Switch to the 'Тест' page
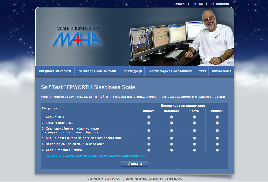This screenshot has height=182, width=268. click(203, 71)
